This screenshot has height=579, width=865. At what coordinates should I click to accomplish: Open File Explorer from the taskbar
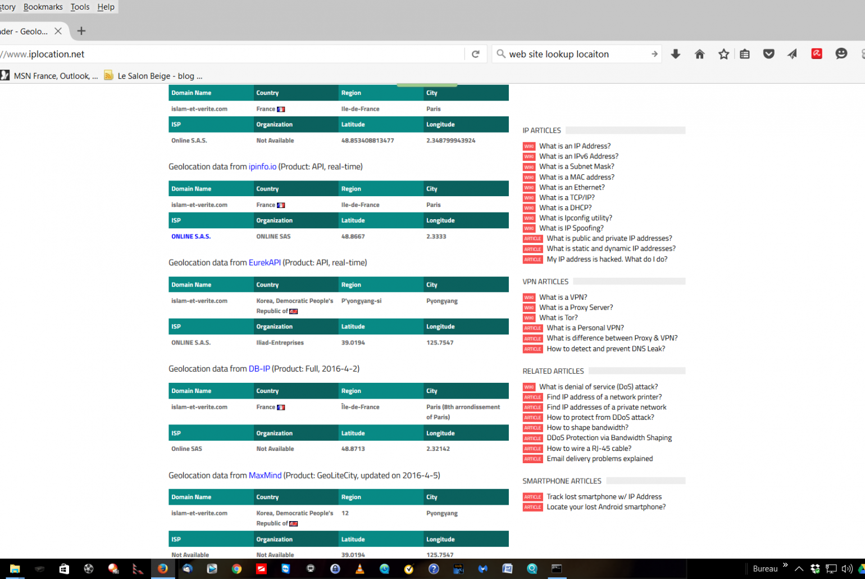[15, 569]
